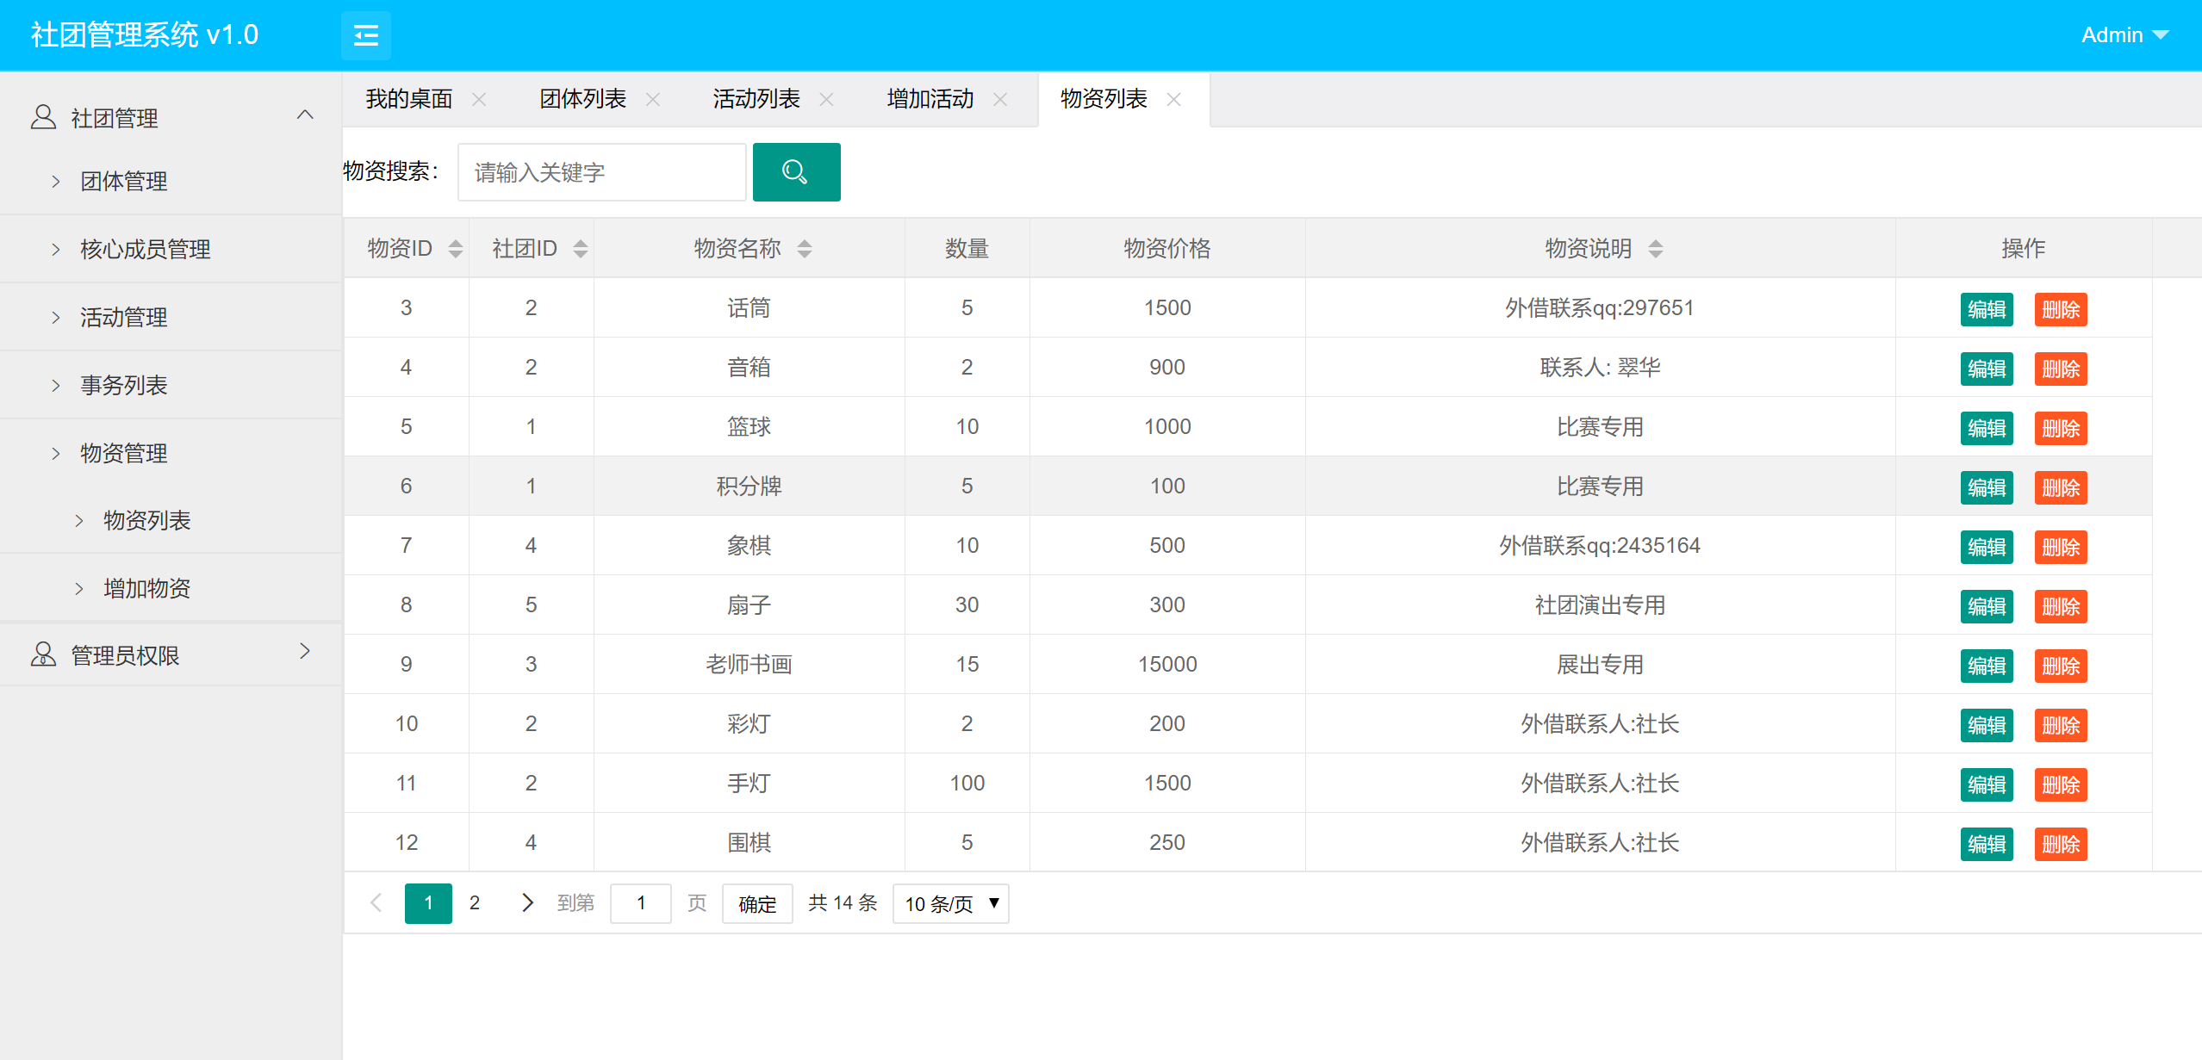The image size is (2202, 1060).
Task: Go to next page arrow
Action: 527,902
